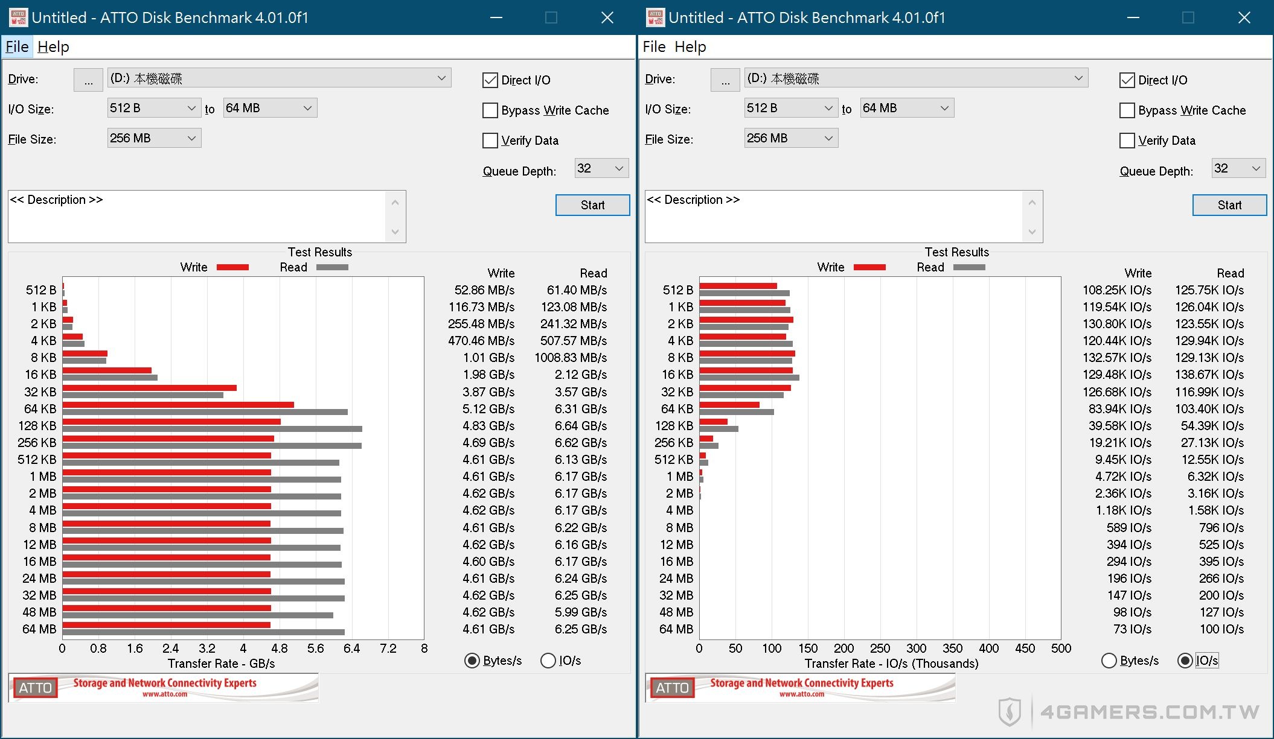The width and height of the screenshot is (1274, 739).
Task: Open I/O Size start 512 B dropdown, right window
Action: pyautogui.click(x=791, y=108)
